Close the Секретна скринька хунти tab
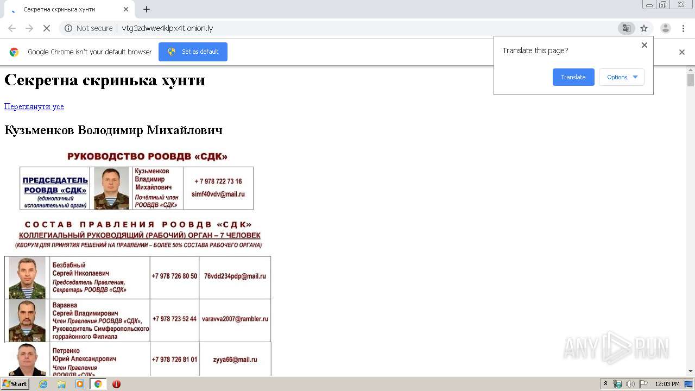The image size is (695, 391). 126,9
